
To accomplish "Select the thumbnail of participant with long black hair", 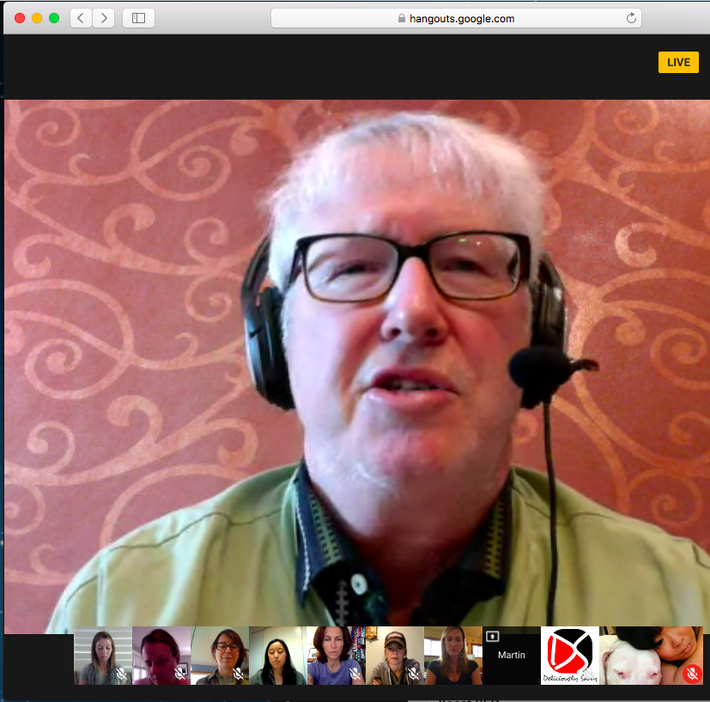I will coord(277,656).
